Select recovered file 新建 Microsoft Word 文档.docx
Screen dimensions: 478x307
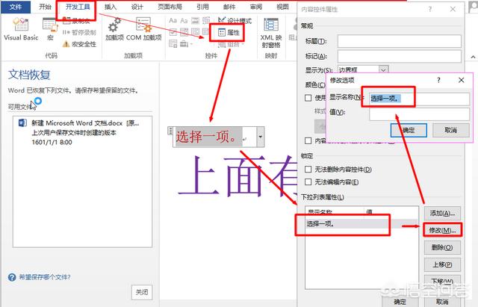tap(82, 132)
